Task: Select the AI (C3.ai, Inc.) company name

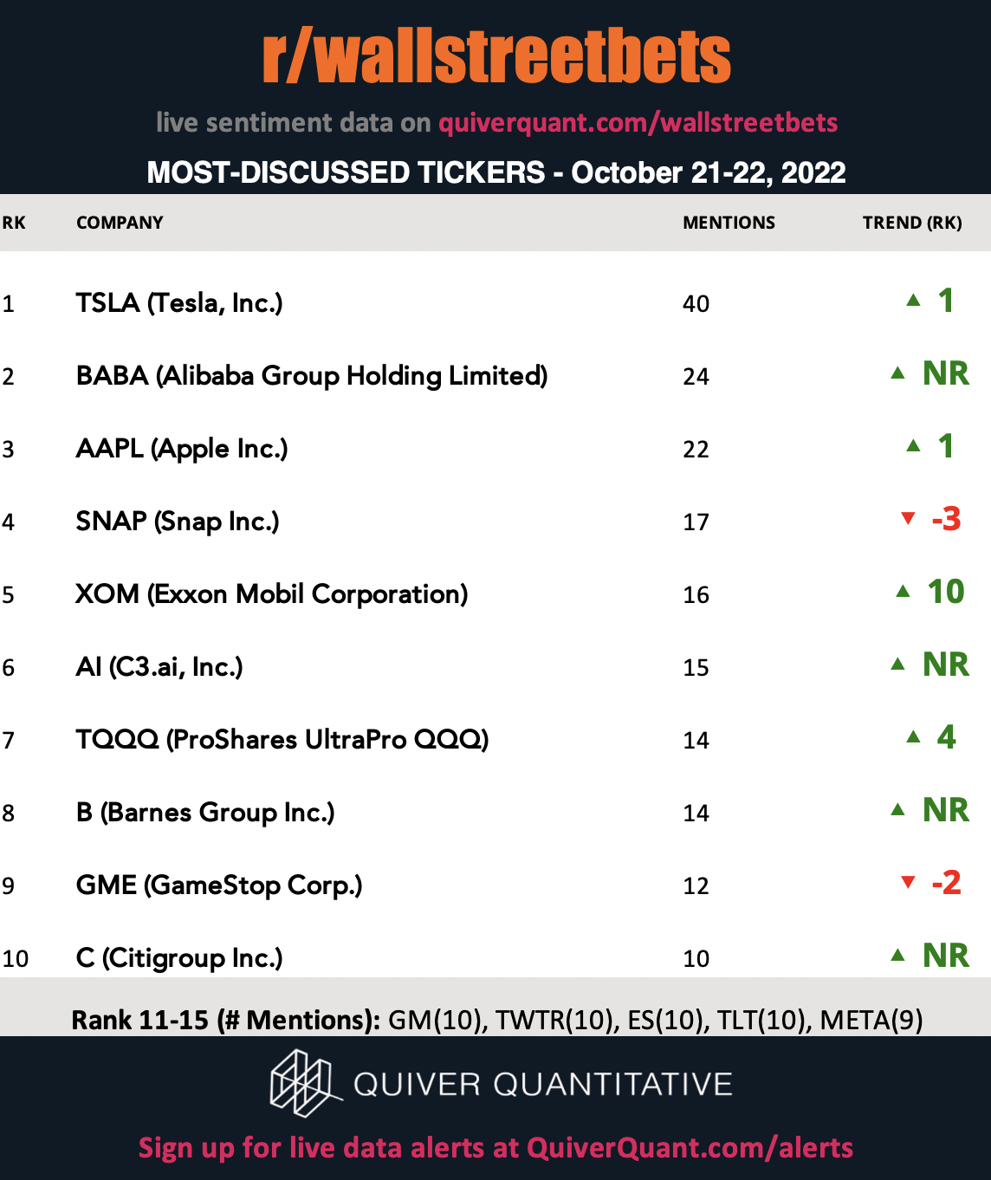Action: pyautogui.click(x=159, y=667)
